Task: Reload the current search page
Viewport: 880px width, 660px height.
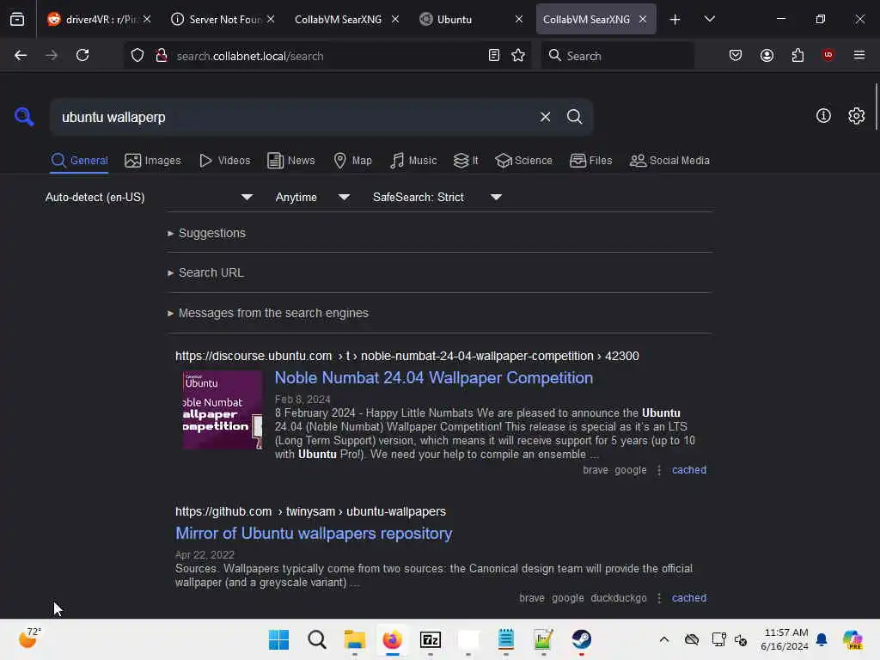Action: point(82,55)
